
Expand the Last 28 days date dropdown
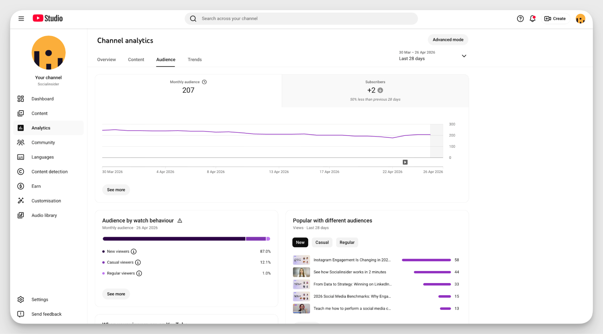(433, 56)
